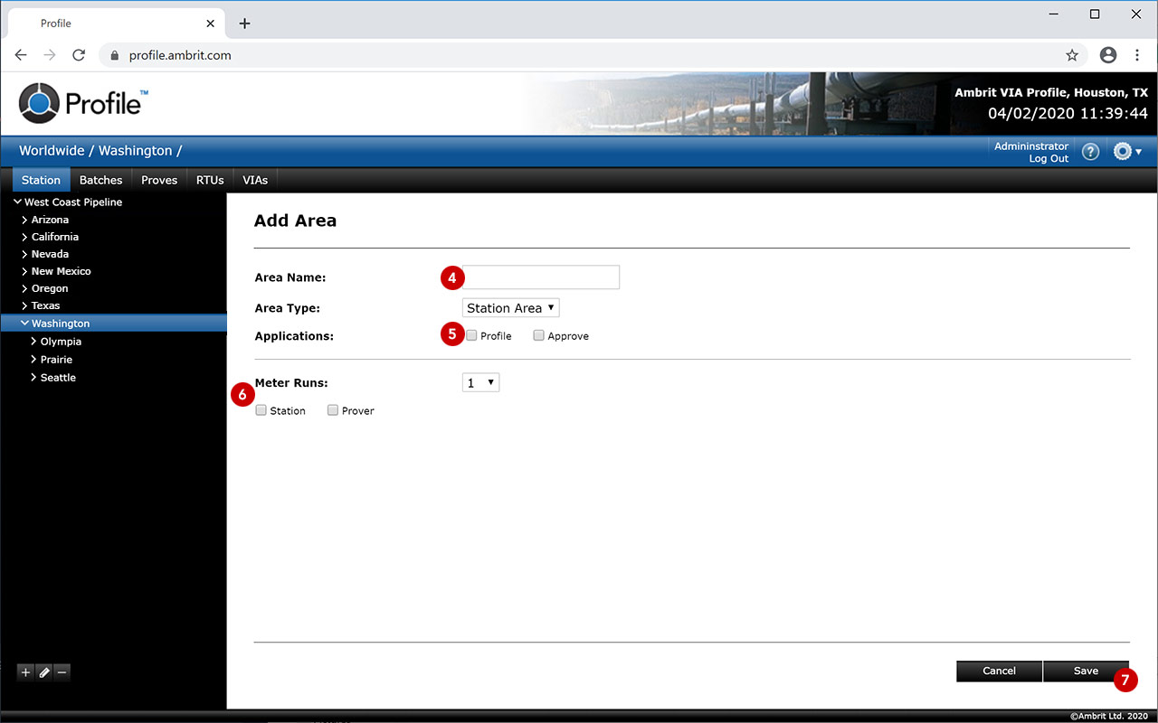Open the Meter Runs dropdown
The width and height of the screenshot is (1158, 723).
coord(480,383)
